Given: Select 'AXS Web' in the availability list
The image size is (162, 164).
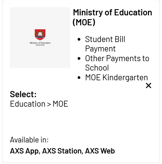Looking at the screenshot, I should point(100,151).
